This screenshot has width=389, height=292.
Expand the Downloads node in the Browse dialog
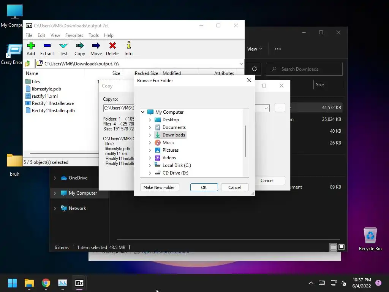tap(150, 135)
